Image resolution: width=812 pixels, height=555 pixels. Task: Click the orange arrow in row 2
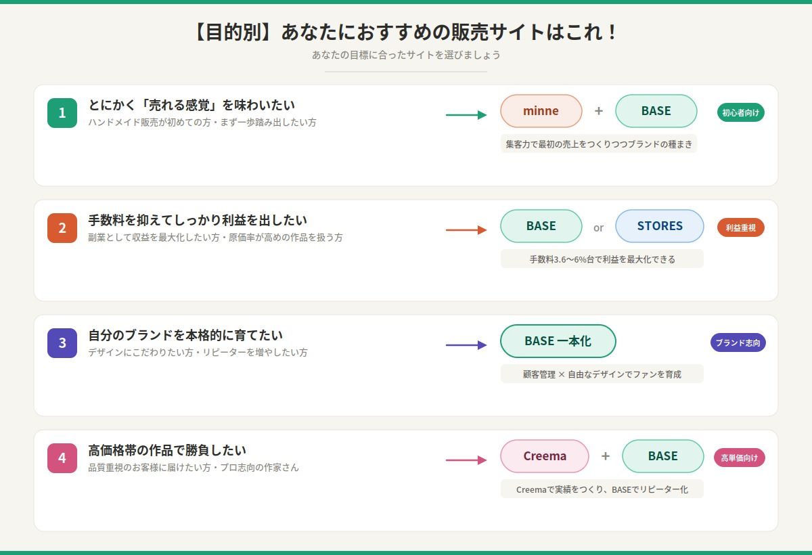466,230
